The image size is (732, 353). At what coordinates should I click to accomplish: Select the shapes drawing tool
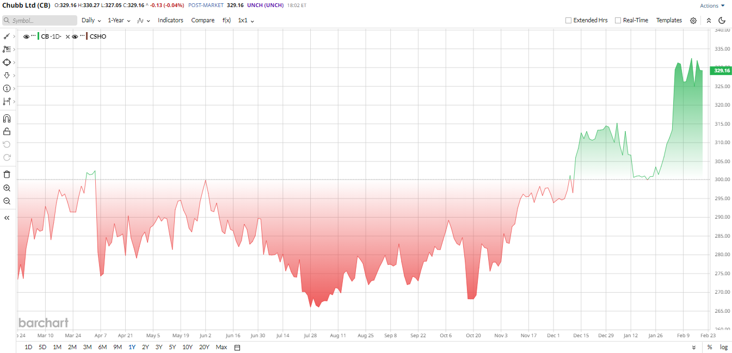pyautogui.click(x=7, y=62)
